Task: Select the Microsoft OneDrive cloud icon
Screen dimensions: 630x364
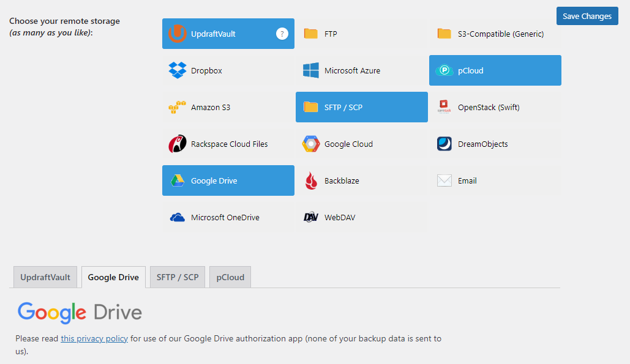Action: pyautogui.click(x=177, y=218)
